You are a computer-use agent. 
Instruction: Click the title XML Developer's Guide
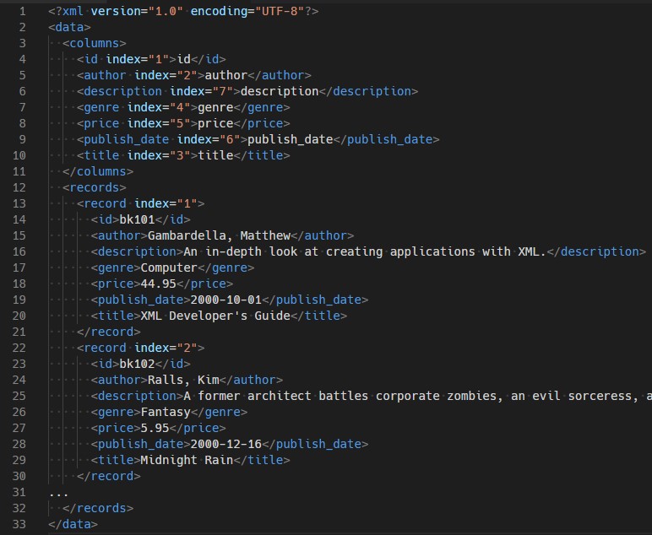(215, 316)
